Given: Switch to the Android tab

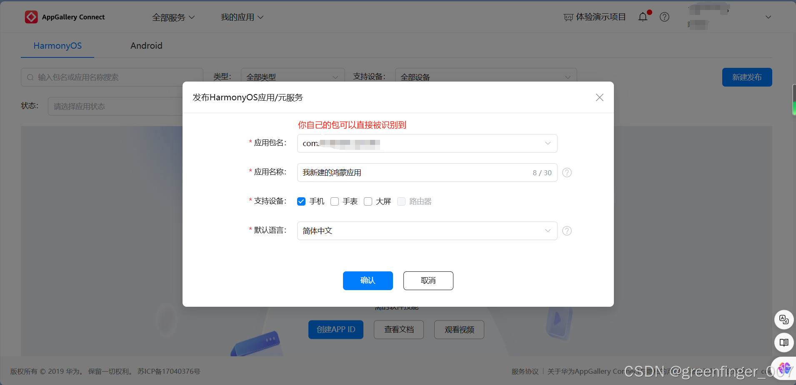Looking at the screenshot, I should (x=146, y=46).
